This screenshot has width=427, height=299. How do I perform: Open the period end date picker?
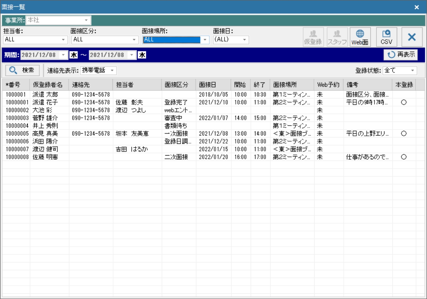click(x=132, y=55)
